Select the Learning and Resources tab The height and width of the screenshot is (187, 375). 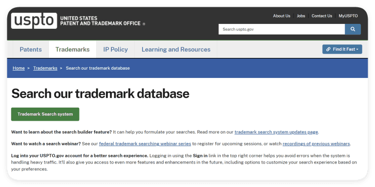click(176, 49)
